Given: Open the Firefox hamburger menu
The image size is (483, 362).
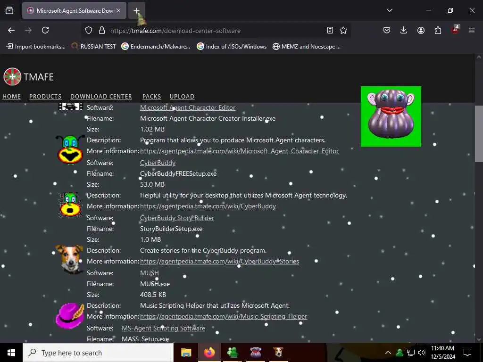Looking at the screenshot, I should [x=472, y=30].
